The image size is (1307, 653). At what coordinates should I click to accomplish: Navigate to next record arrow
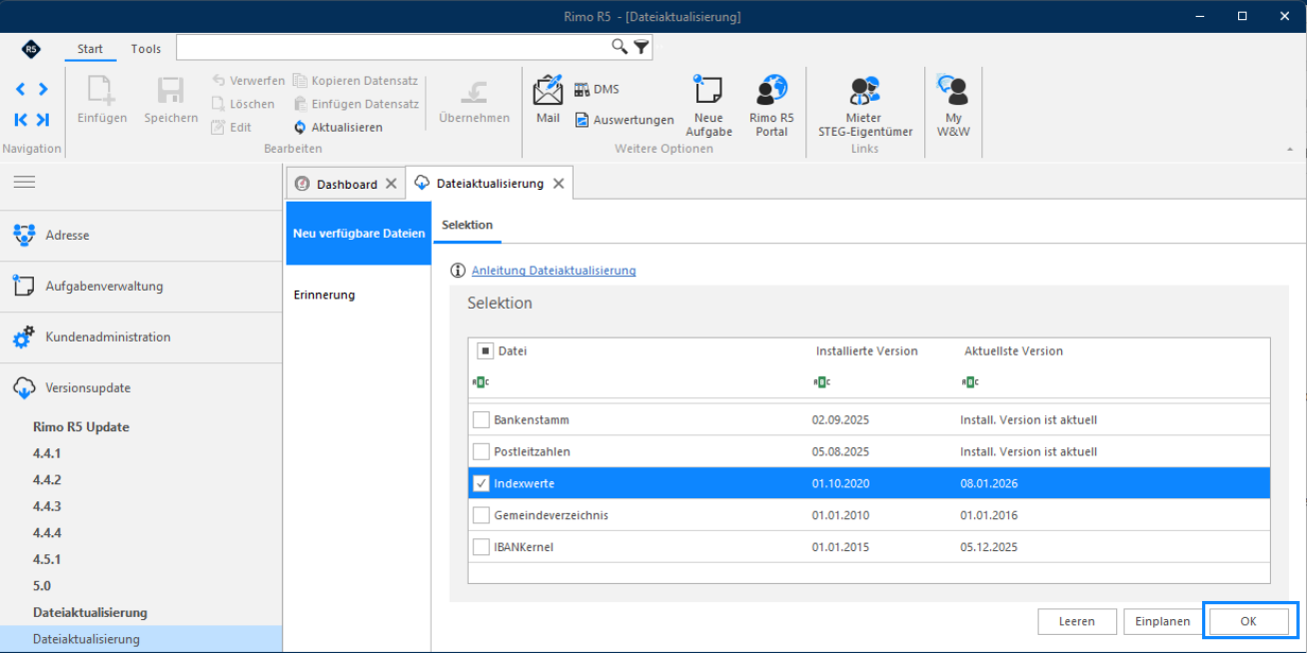pos(43,90)
